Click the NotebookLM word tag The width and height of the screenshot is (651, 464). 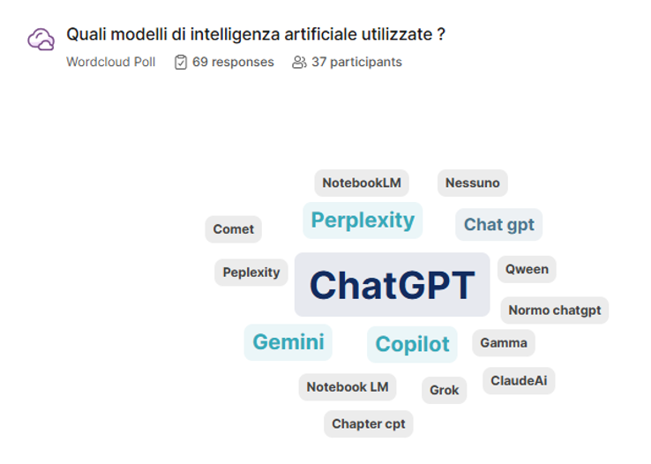click(362, 183)
